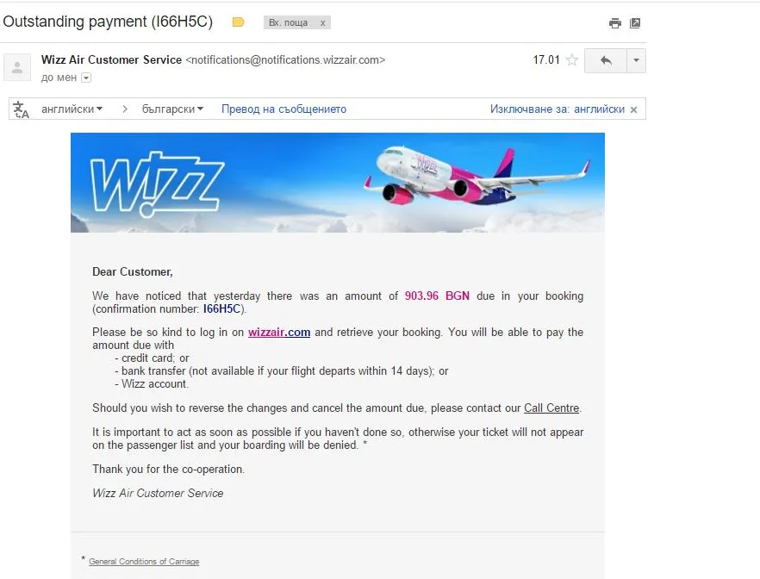Click the 'Call Centre' link

coord(551,408)
